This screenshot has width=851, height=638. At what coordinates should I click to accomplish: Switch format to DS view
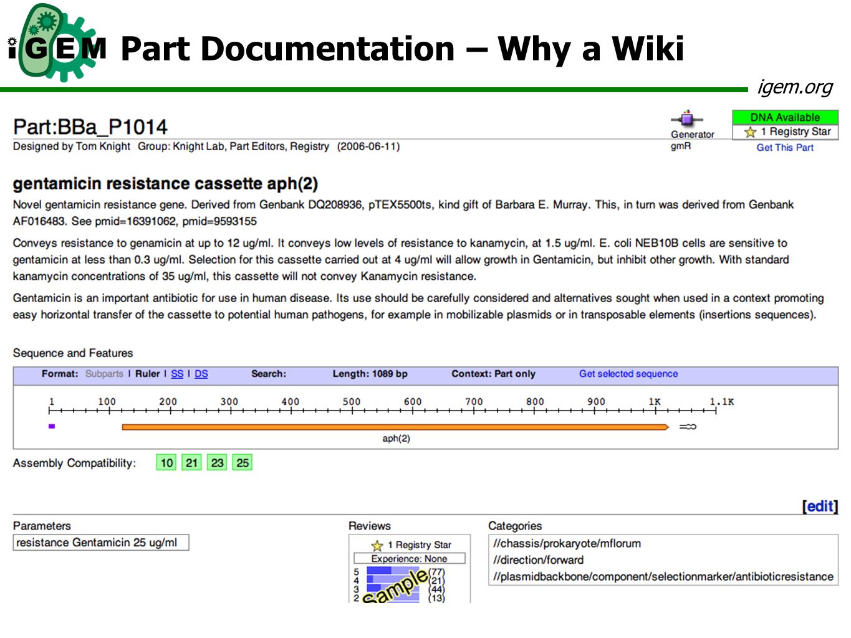click(201, 374)
